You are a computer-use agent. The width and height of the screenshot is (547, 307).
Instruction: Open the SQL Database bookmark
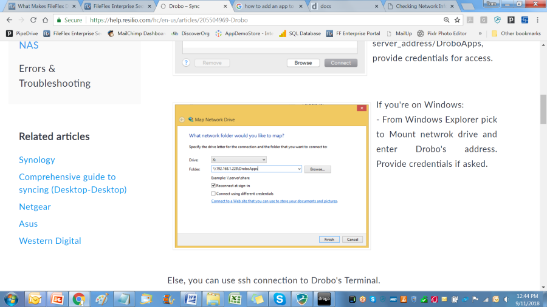(x=300, y=33)
